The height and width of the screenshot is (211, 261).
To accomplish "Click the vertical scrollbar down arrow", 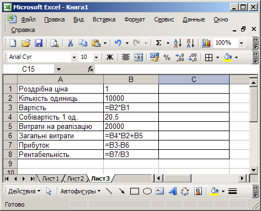I will point(253,170).
